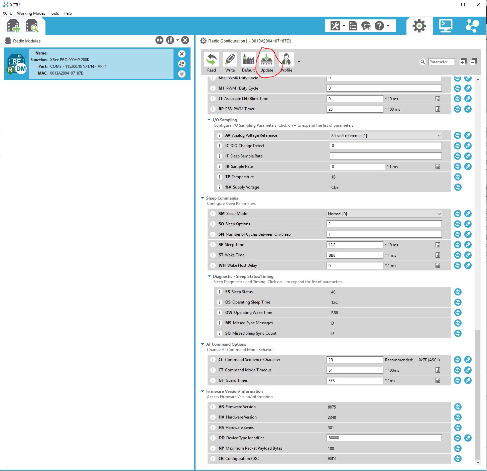Switch to Network working mode icon
This screenshot has width=487, height=471.
[x=472, y=26]
